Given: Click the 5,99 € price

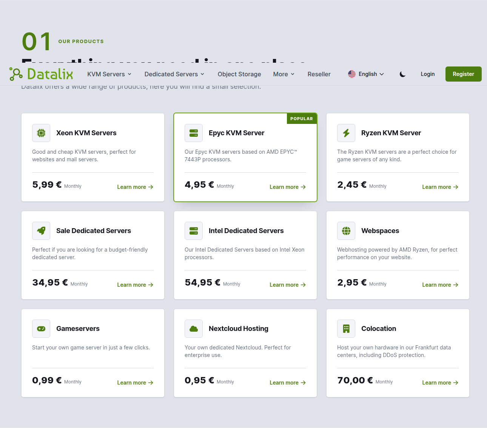Looking at the screenshot, I should click(47, 185).
